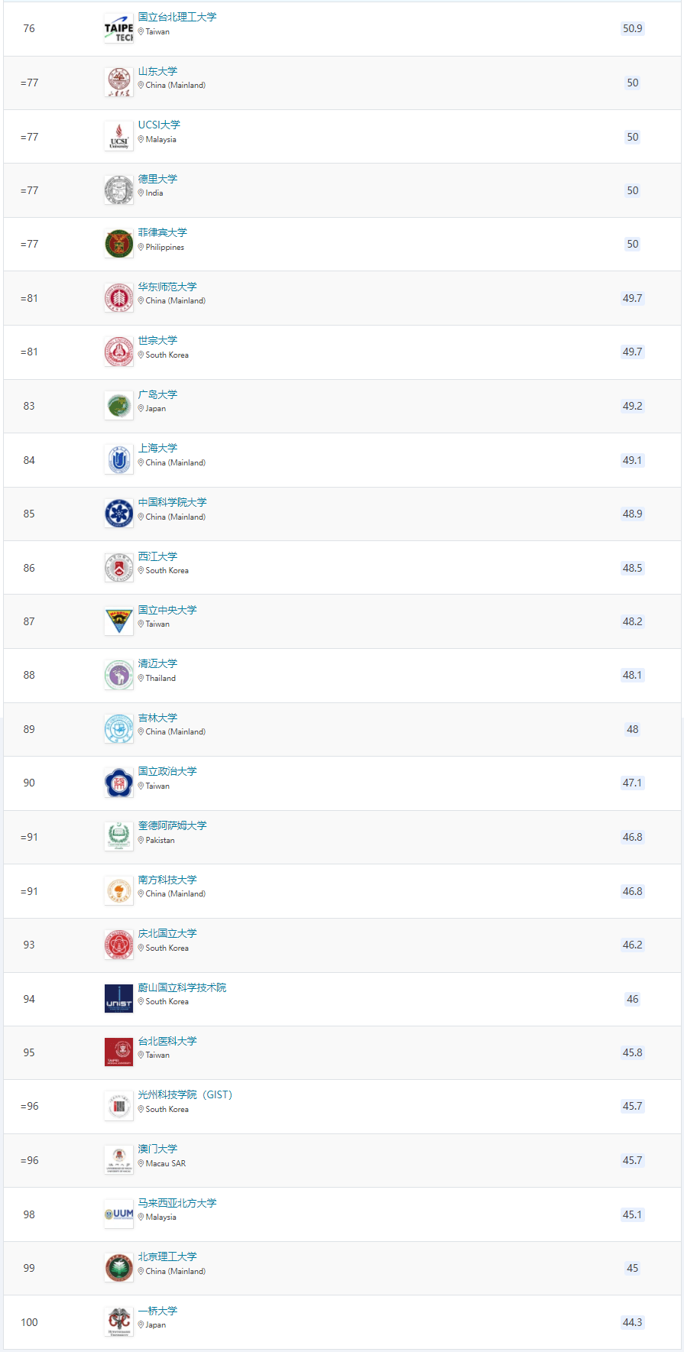This screenshot has width=684, height=1352.
Task: Click the UCSI University logo icon
Action: click(x=118, y=137)
